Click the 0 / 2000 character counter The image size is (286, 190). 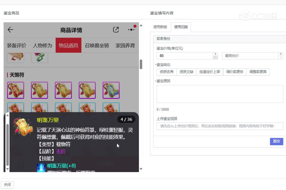(163, 109)
